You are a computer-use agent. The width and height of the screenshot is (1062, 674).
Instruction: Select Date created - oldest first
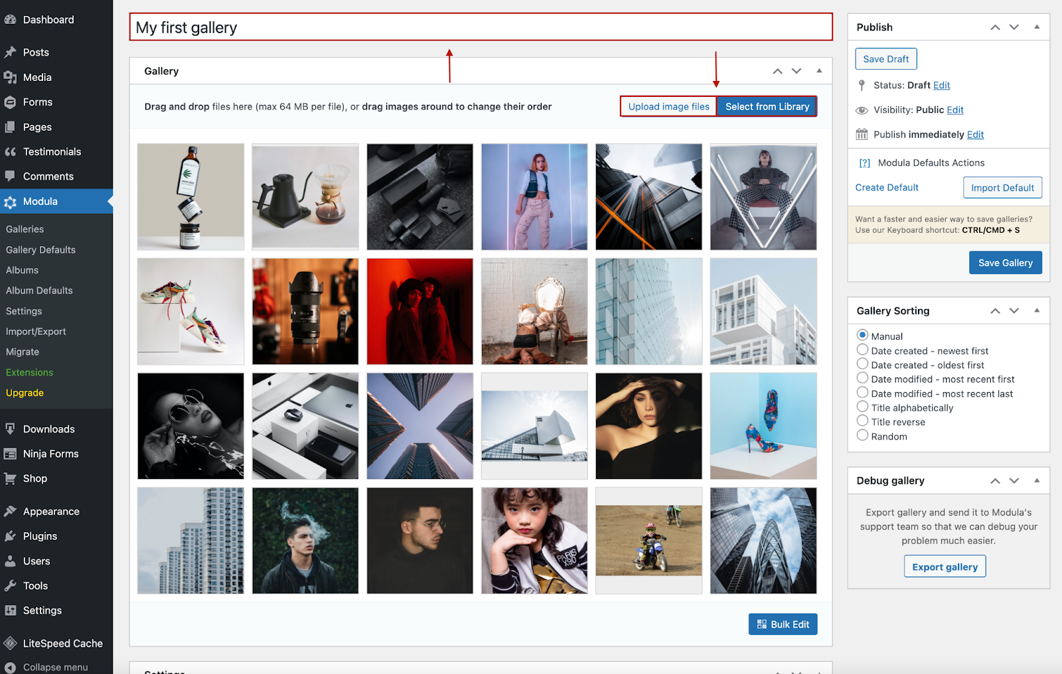point(862,364)
